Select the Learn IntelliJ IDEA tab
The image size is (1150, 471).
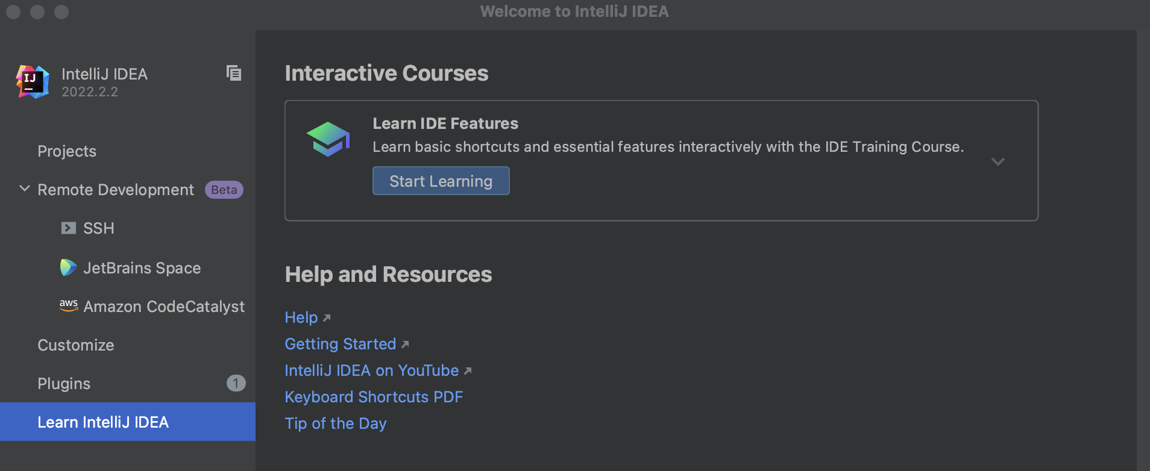pos(128,422)
